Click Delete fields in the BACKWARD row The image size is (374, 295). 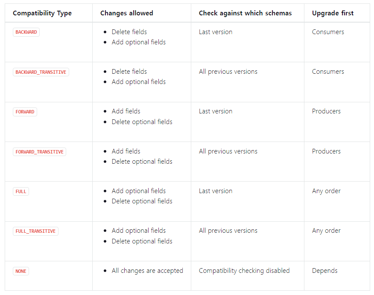point(129,32)
